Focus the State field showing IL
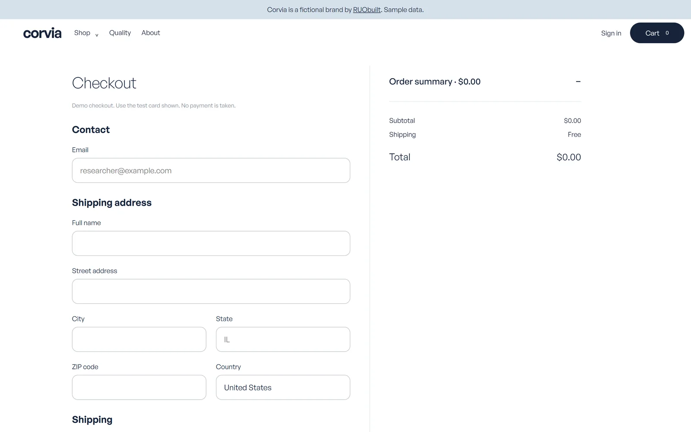This screenshot has width=691, height=432. point(283,340)
